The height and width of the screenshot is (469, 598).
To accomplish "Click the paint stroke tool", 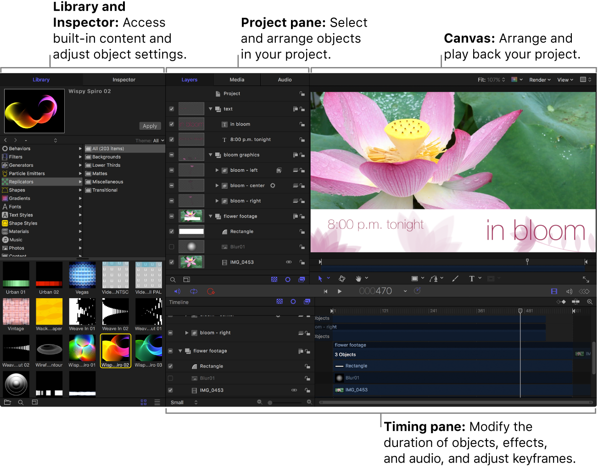I will coord(455,279).
